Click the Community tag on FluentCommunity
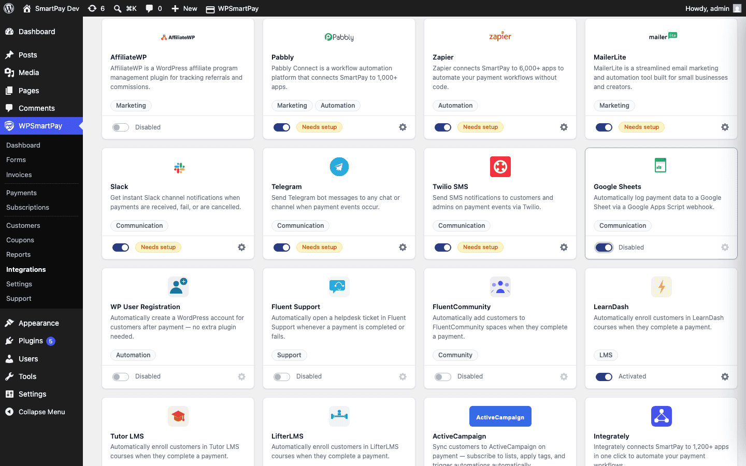 tap(455, 355)
